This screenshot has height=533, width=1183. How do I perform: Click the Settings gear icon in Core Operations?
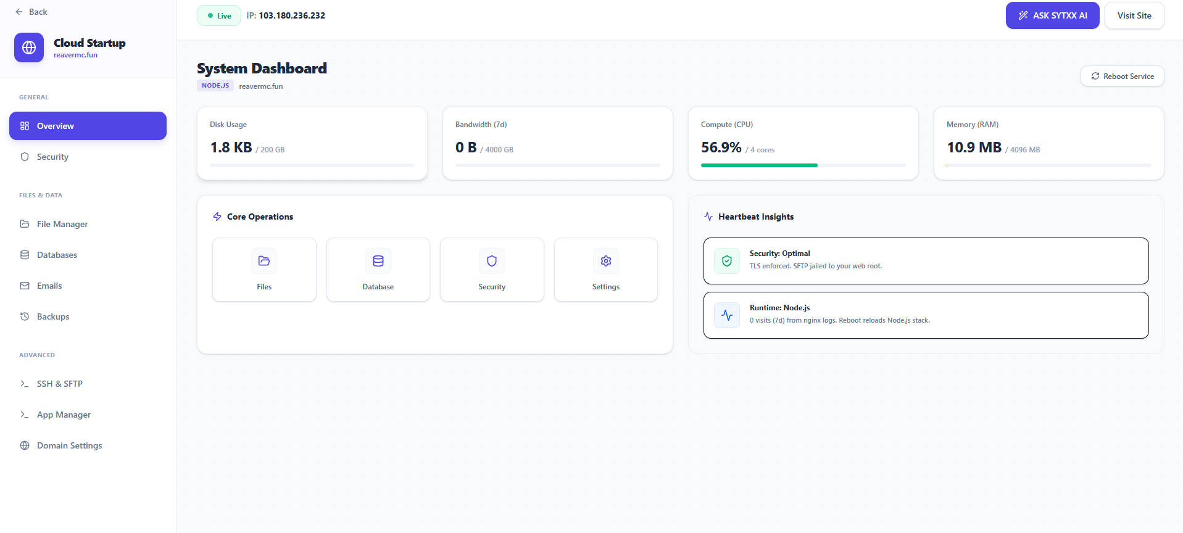click(x=606, y=261)
